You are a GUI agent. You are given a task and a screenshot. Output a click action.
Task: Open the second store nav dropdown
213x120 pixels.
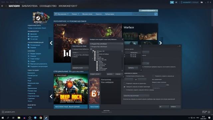click(x=75, y=14)
